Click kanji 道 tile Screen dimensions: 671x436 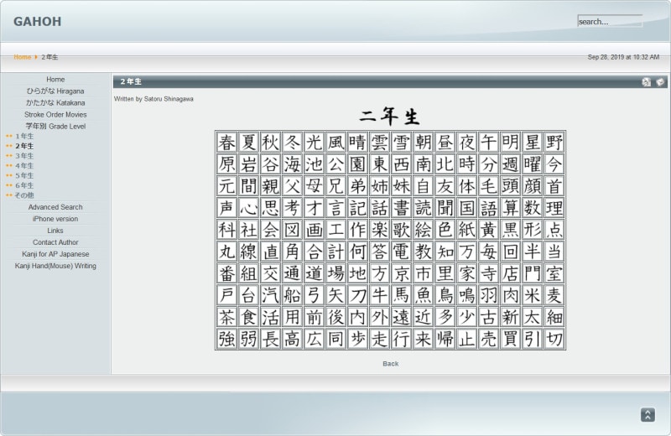point(314,273)
